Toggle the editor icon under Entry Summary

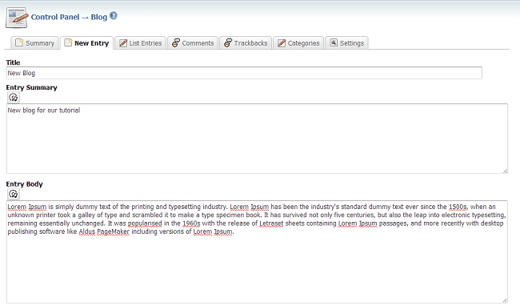[14, 97]
